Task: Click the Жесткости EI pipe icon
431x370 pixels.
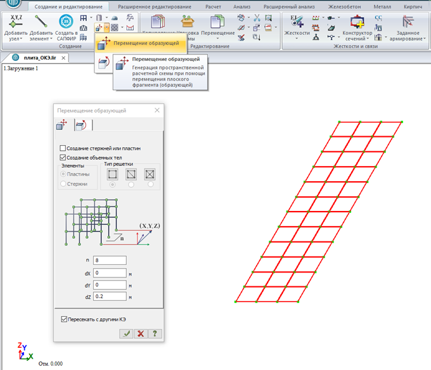Action: 297,22
